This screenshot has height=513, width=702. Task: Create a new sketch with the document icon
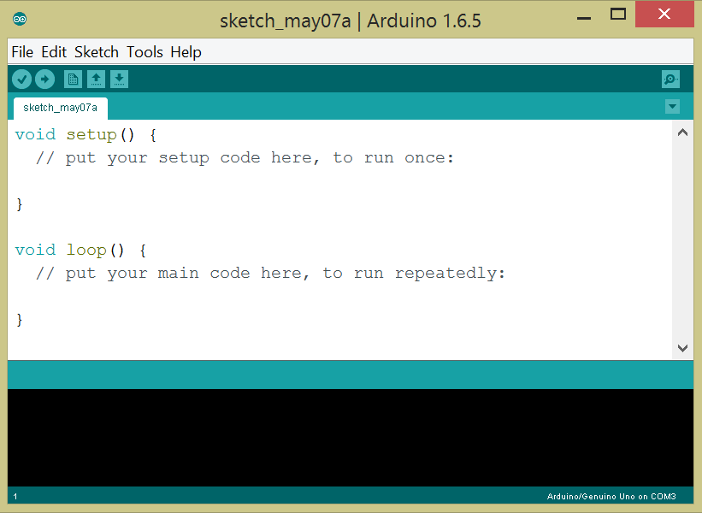73,80
